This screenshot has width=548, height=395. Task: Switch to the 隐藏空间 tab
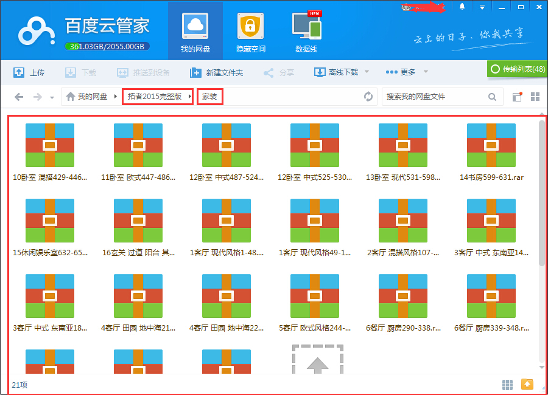coord(251,32)
